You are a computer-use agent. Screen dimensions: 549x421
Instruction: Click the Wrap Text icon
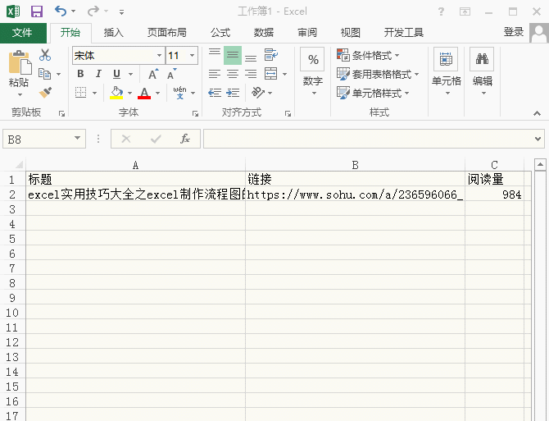click(270, 55)
